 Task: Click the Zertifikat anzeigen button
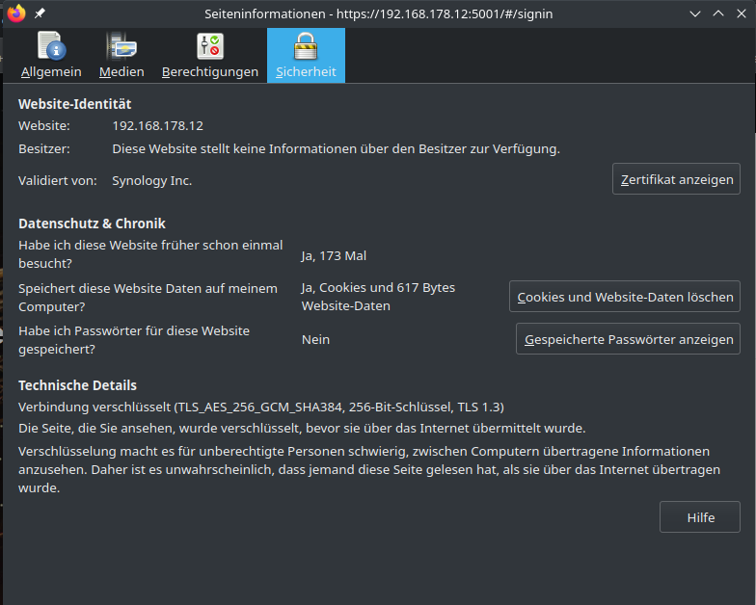coord(676,180)
